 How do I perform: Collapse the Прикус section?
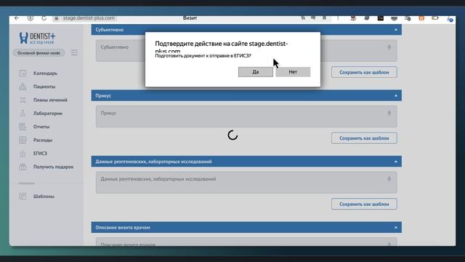point(395,95)
